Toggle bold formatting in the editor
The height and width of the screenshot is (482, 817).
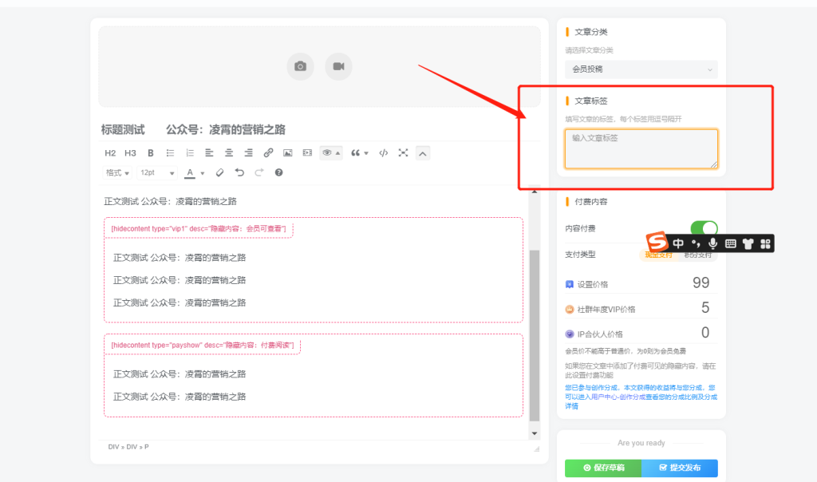coord(150,152)
